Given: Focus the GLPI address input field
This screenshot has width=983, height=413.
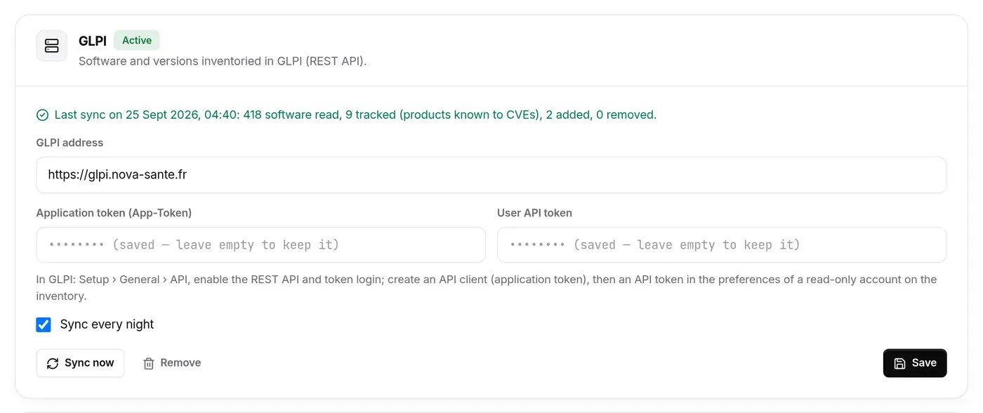Looking at the screenshot, I should tap(491, 175).
